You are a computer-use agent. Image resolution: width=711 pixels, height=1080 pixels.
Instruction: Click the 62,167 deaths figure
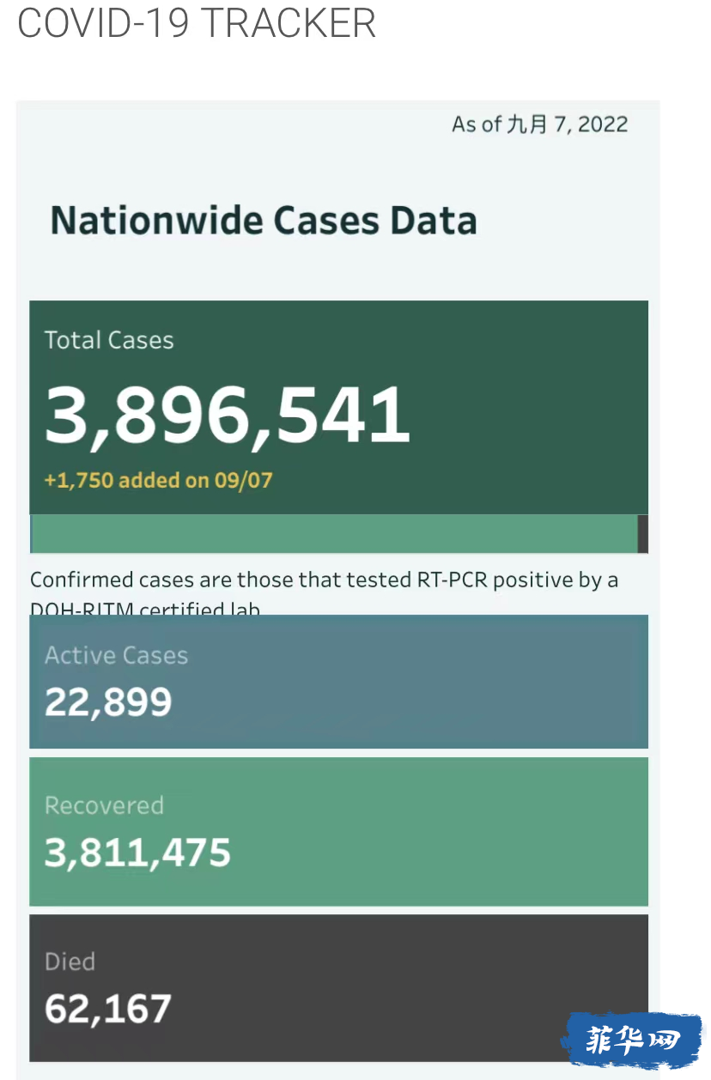(108, 1009)
